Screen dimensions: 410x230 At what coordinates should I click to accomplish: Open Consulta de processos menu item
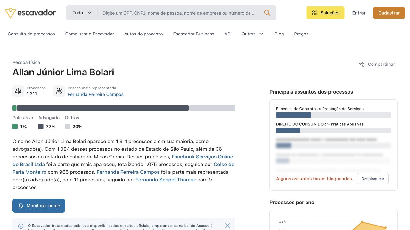31,34
